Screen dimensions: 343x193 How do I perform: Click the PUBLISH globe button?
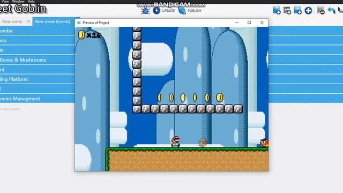(x=189, y=11)
